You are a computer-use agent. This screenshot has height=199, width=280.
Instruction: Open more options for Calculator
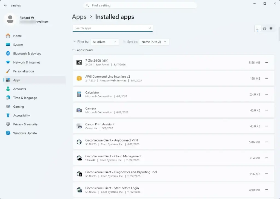[266, 94]
